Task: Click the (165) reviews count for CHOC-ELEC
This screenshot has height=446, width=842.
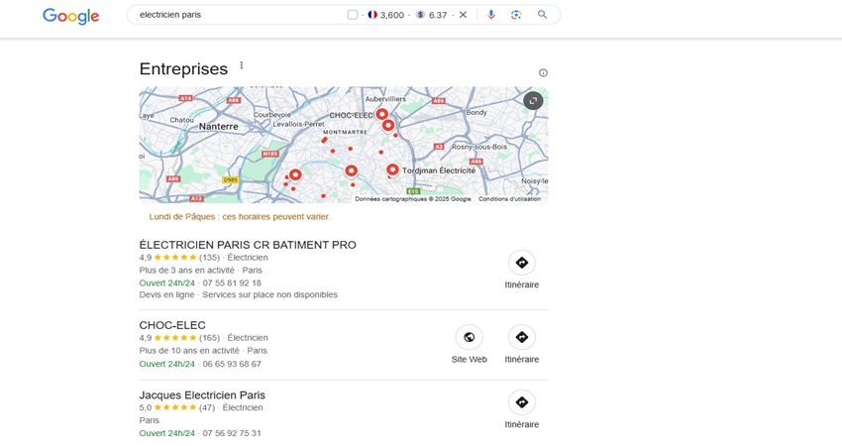Action: pyautogui.click(x=209, y=338)
